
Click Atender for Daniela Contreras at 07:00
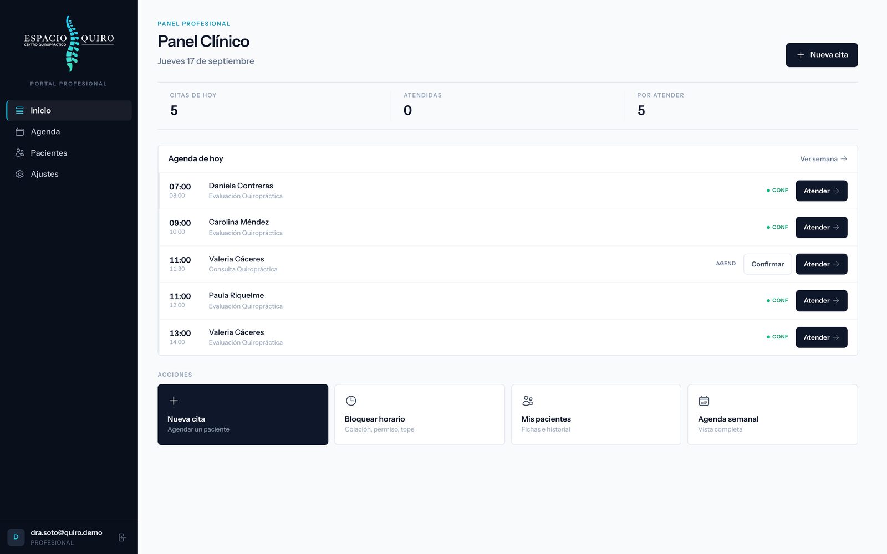click(821, 191)
